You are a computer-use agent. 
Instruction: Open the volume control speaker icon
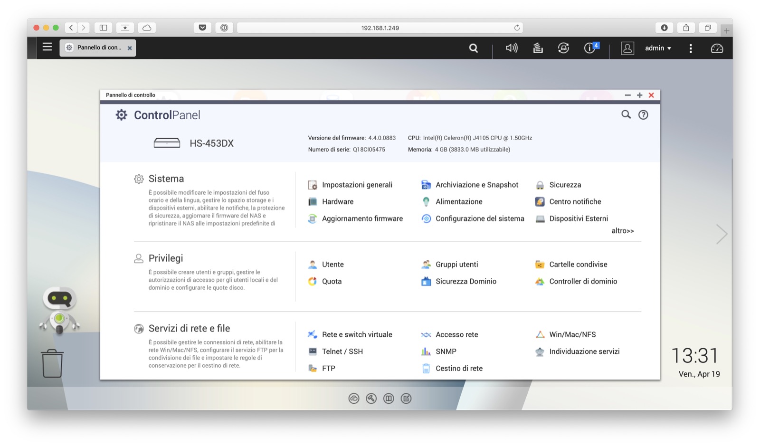[x=512, y=48]
